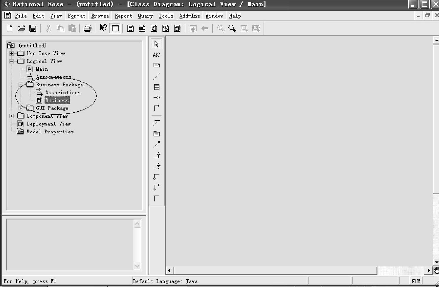This screenshot has height=287, width=439.
Task: Pick the Anchor Note to Item tool
Action: pyautogui.click(x=157, y=76)
